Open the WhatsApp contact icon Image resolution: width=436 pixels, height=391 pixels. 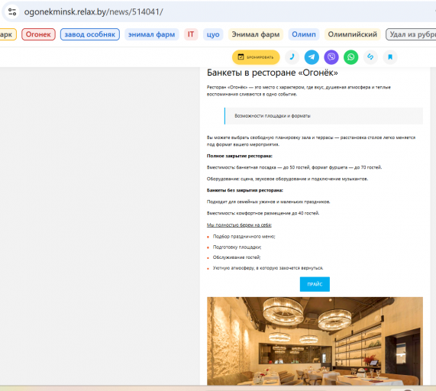tap(351, 57)
